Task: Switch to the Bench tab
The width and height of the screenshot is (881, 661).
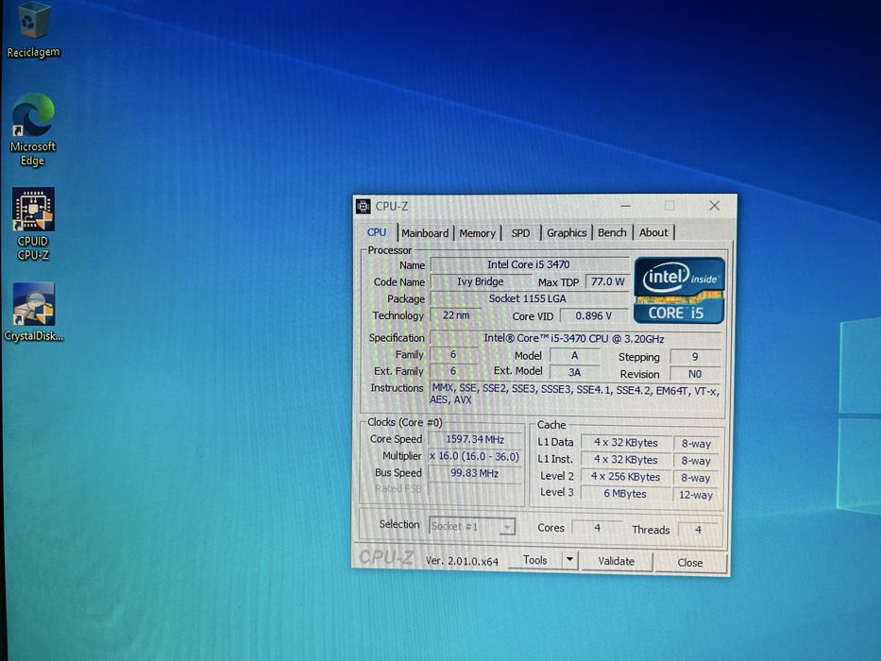Action: [612, 232]
